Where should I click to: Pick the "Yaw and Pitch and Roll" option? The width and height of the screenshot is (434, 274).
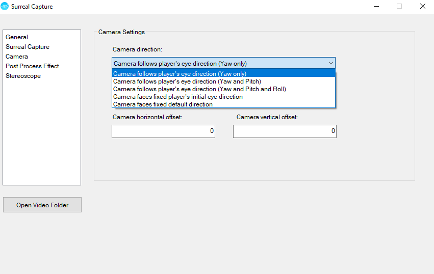coord(199,89)
